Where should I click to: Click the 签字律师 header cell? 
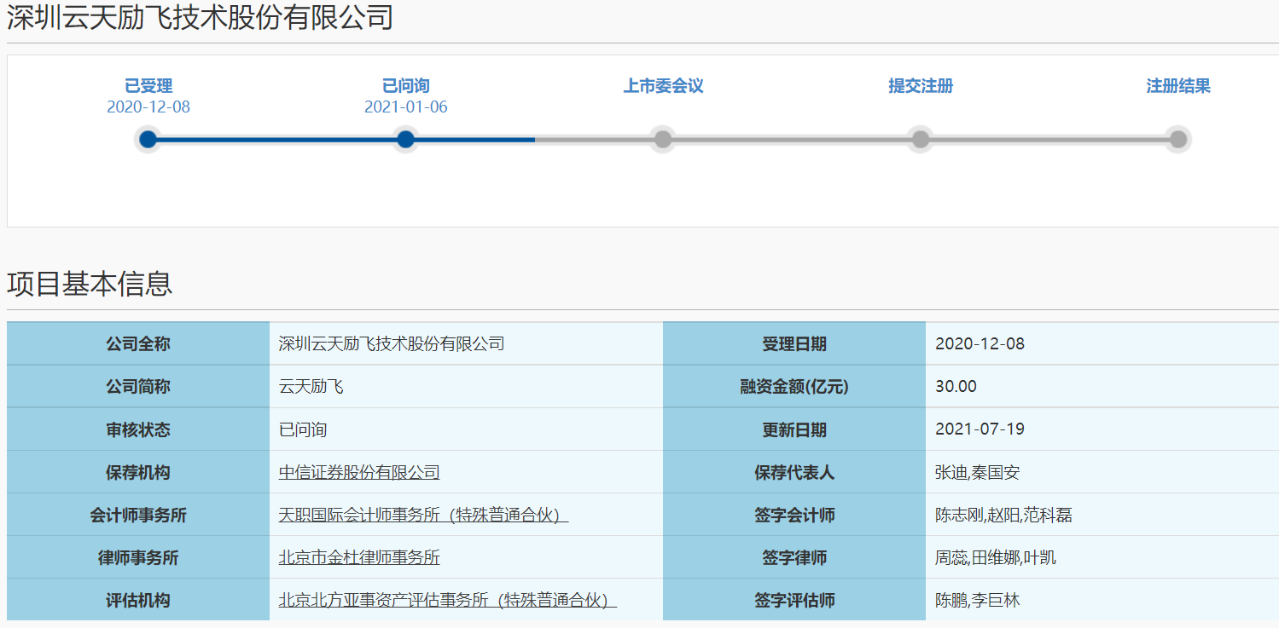794,557
